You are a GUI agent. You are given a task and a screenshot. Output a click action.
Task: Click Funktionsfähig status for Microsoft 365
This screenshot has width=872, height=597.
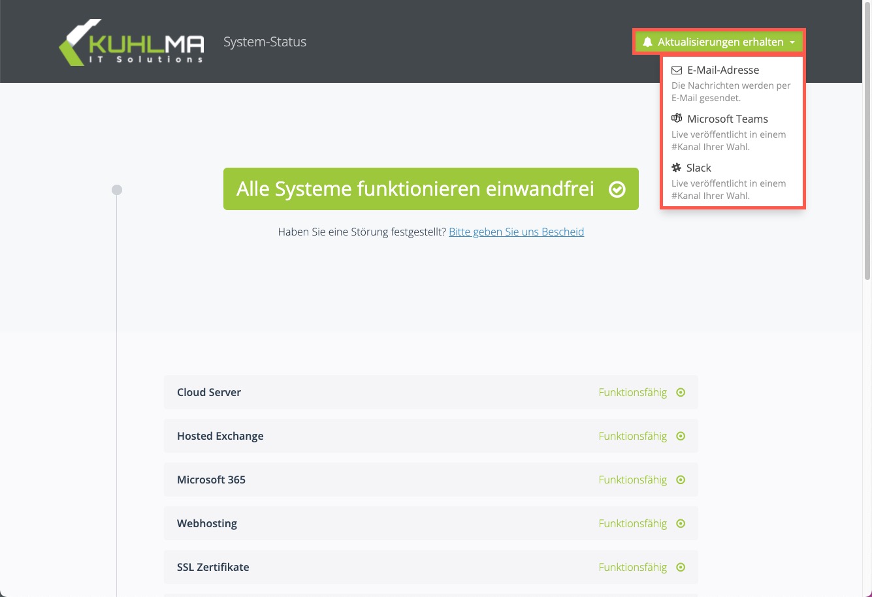(x=632, y=480)
